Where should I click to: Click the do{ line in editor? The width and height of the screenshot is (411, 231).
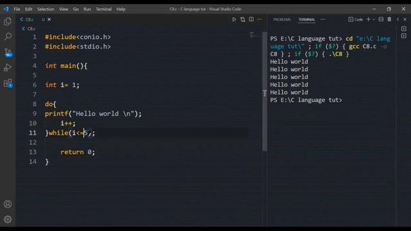tap(50, 104)
